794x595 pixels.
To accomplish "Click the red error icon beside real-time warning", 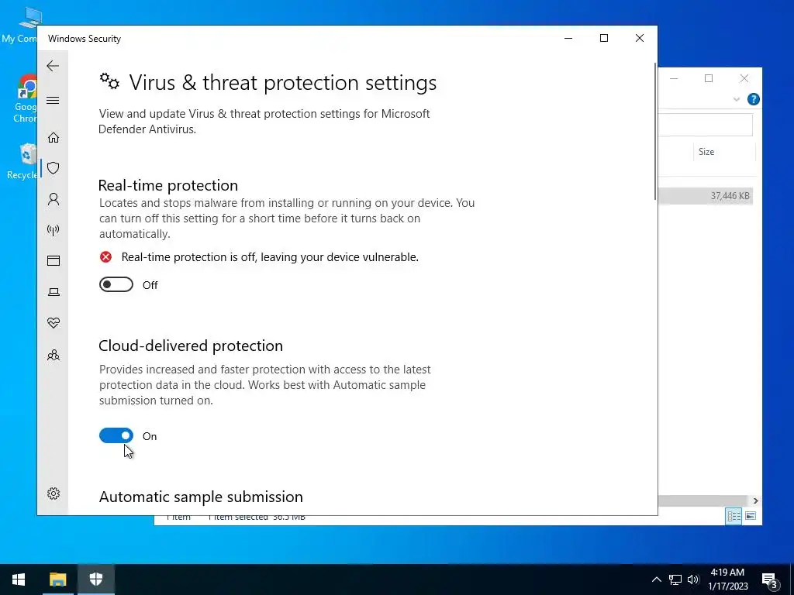I will (x=105, y=257).
